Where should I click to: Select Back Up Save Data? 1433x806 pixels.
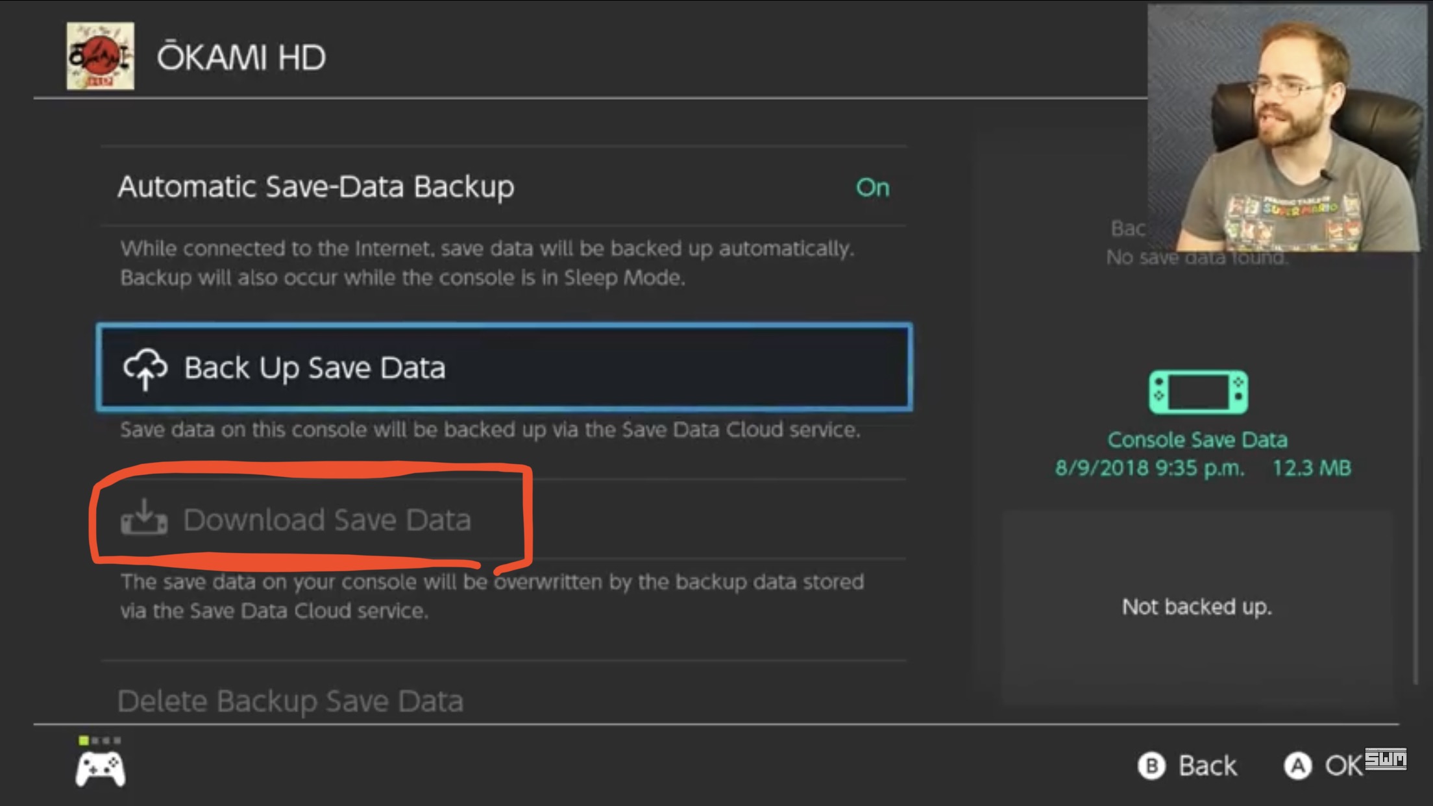tap(504, 367)
